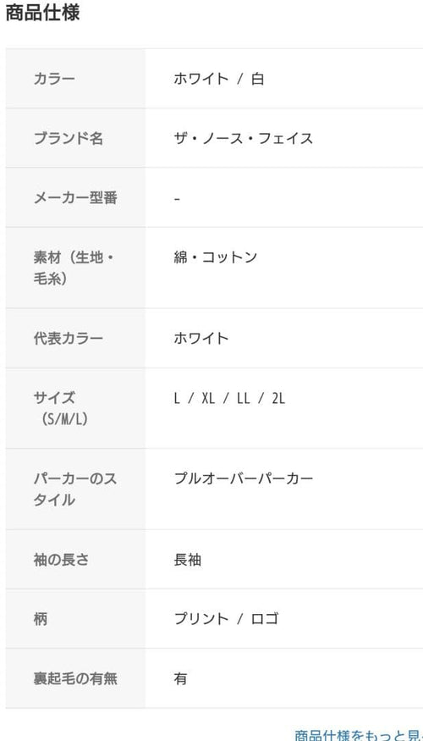This screenshot has width=423, height=741.
Task: Select the サイズ (S/M/L) label
Action: [61, 408]
